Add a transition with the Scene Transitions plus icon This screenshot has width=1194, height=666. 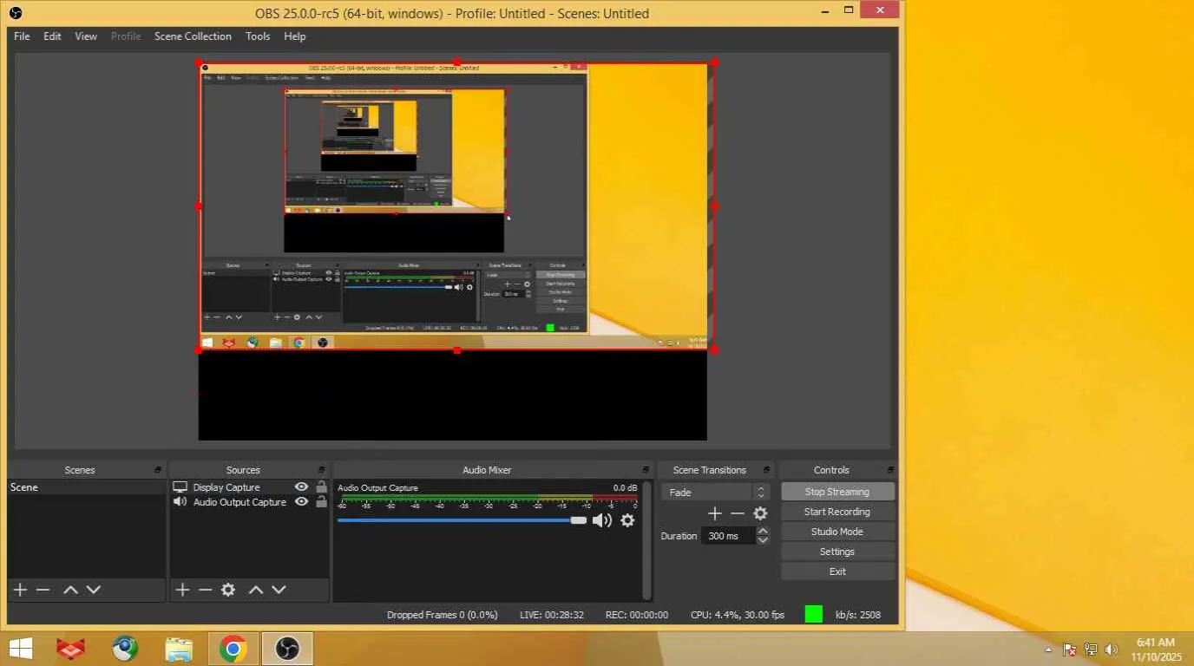pyautogui.click(x=715, y=513)
